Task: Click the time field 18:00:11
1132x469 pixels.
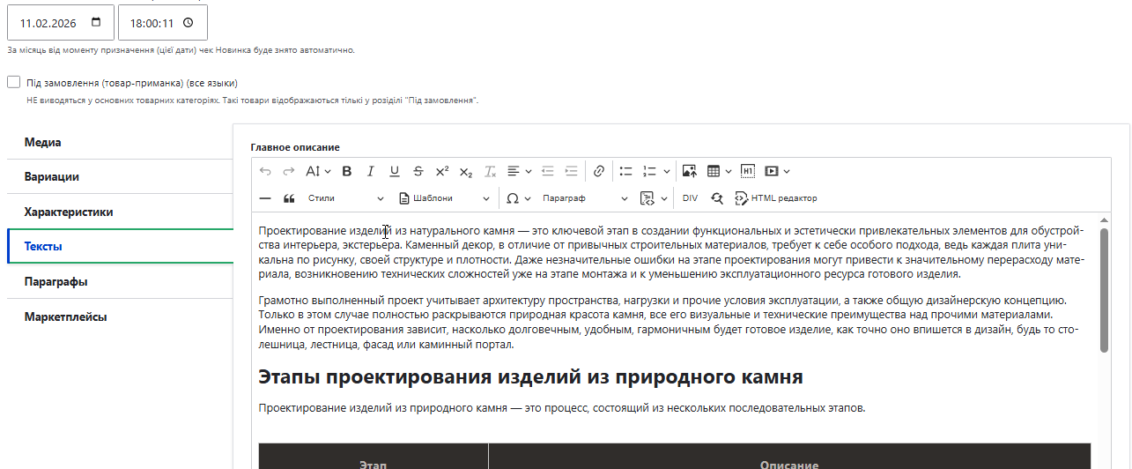Action: [x=163, y=23]
